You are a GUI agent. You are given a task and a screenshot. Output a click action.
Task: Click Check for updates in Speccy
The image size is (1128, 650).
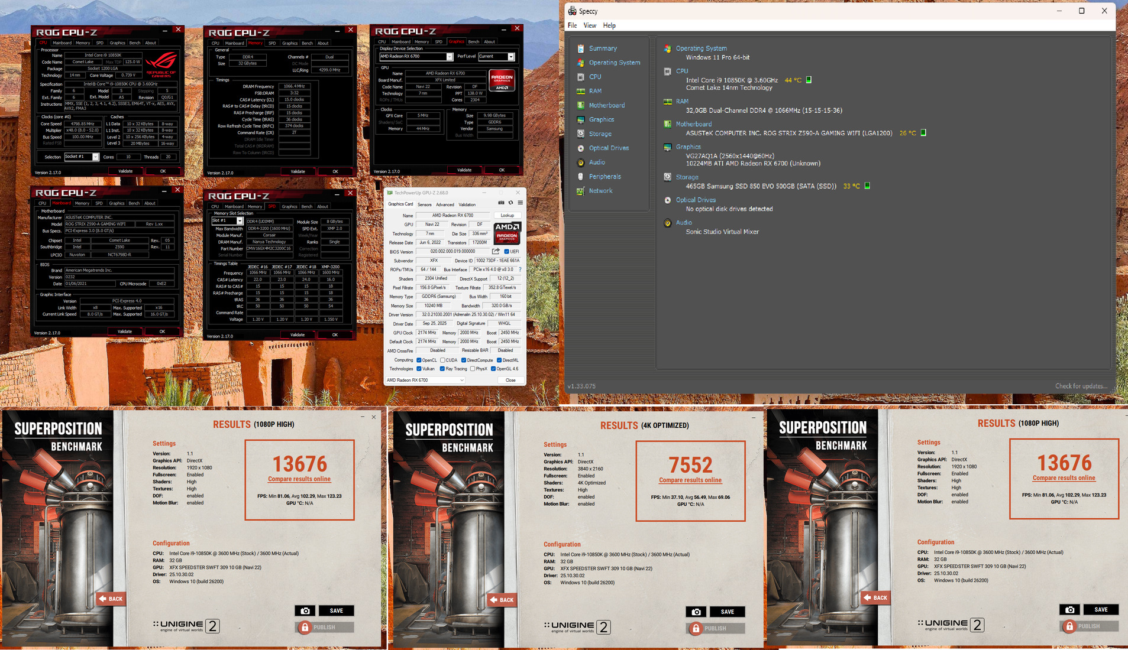coord(1081,386)
